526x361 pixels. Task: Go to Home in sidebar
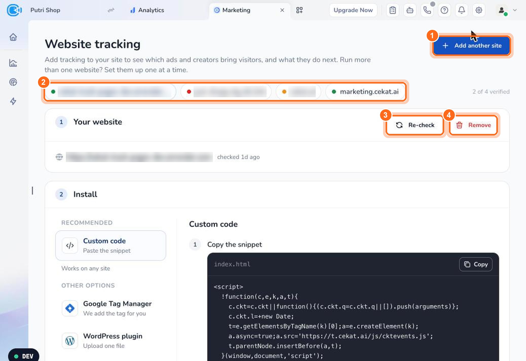tap(13, 37)
